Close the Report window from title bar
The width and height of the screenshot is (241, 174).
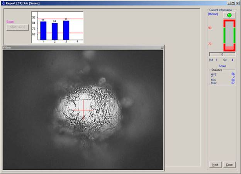point(237,3)
